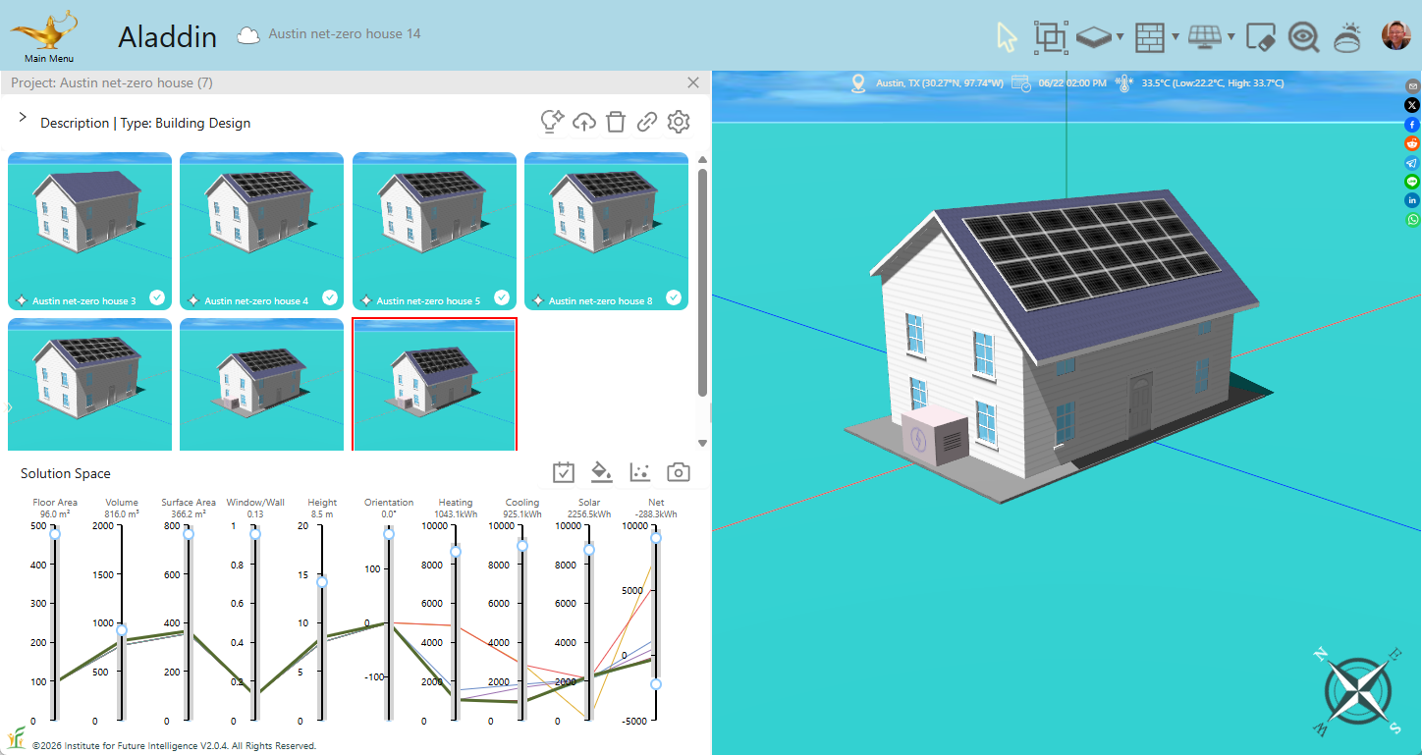Click the Austin, TX location label
The width and height of the screenshot is (1422, 755).
click(x=939, y=83)
